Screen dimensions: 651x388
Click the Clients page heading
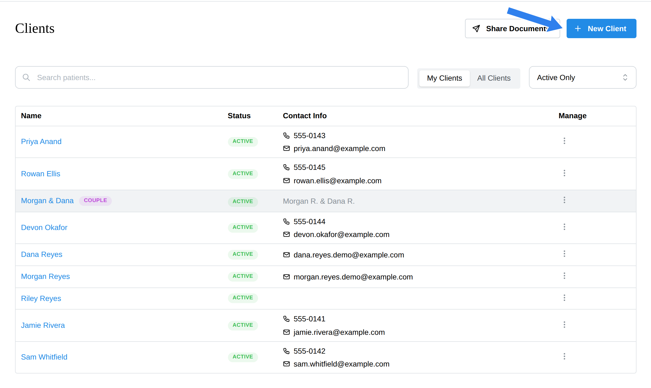pos(35,28)
